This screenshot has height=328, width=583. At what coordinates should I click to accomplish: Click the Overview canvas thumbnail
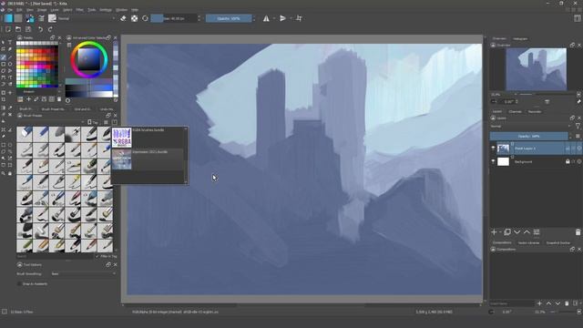[537, 69]
